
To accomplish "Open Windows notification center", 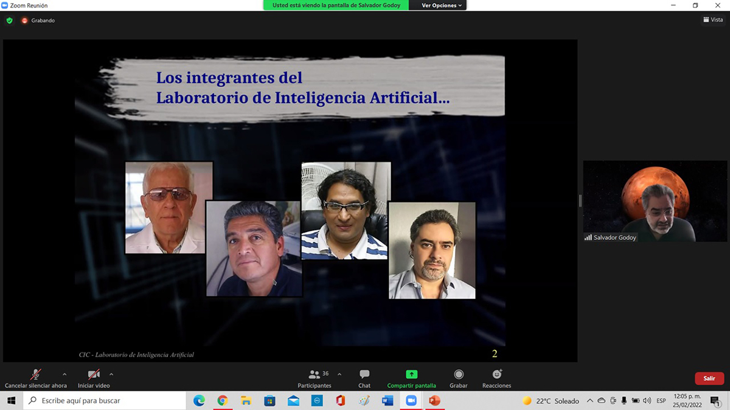I will click(715, 401).
